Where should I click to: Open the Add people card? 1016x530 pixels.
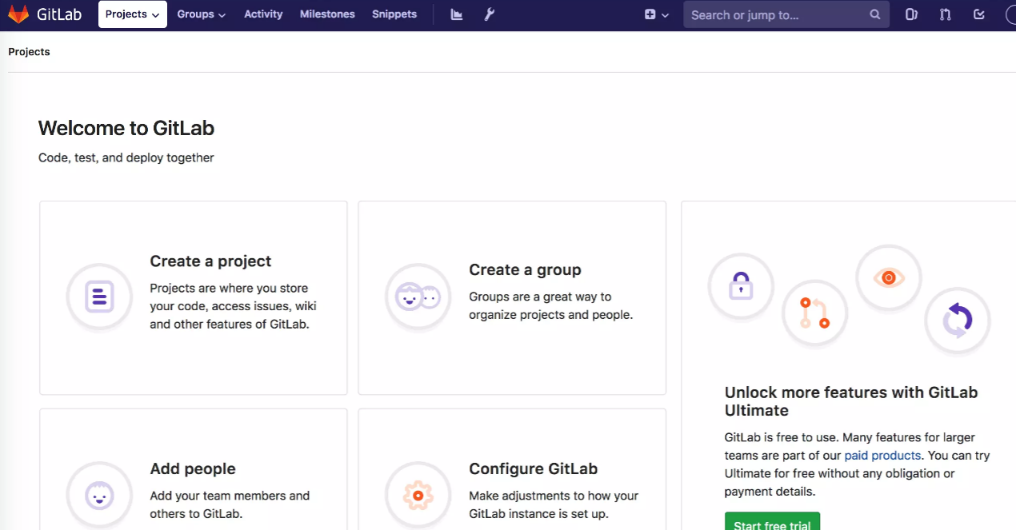click(x=194, y=469)
